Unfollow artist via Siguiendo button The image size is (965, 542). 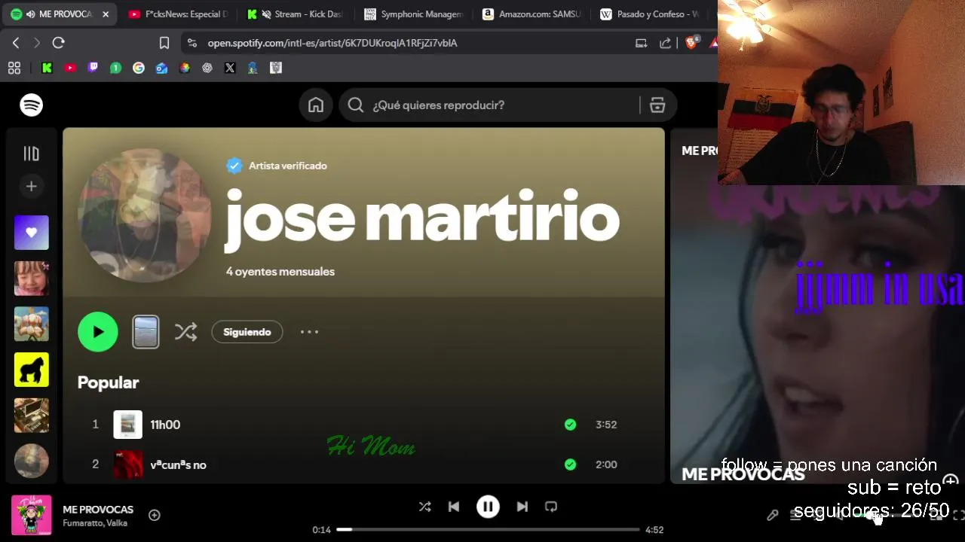pos(247,332)
